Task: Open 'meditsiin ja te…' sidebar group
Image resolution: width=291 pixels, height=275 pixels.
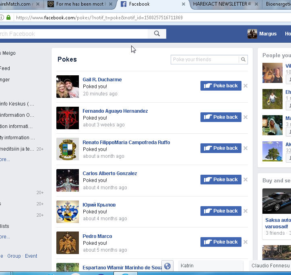Action: coord(17,149)
